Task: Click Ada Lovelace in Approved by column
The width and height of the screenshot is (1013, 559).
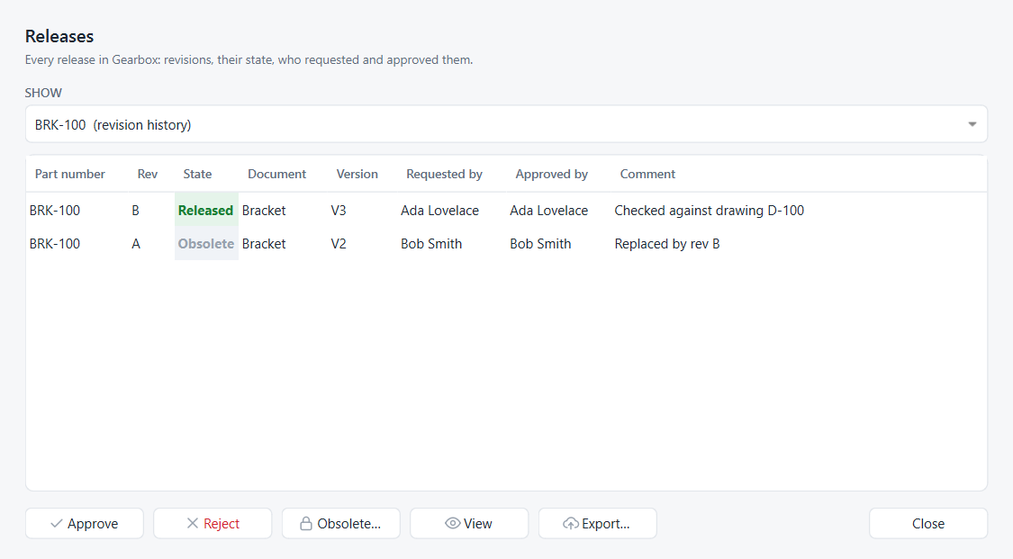Action: pyautogui.click(x=549, y=211)
